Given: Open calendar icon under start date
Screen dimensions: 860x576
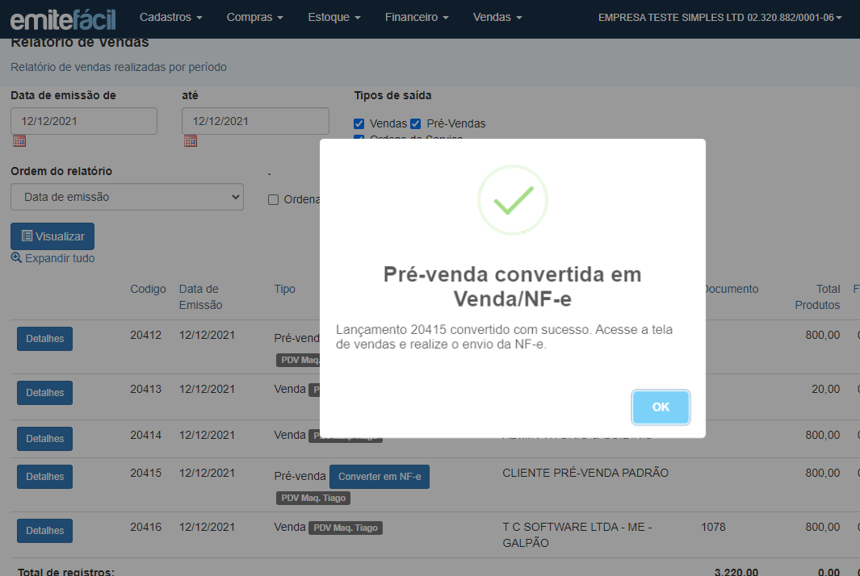Looking at the screenshot, I should point(19,141).
